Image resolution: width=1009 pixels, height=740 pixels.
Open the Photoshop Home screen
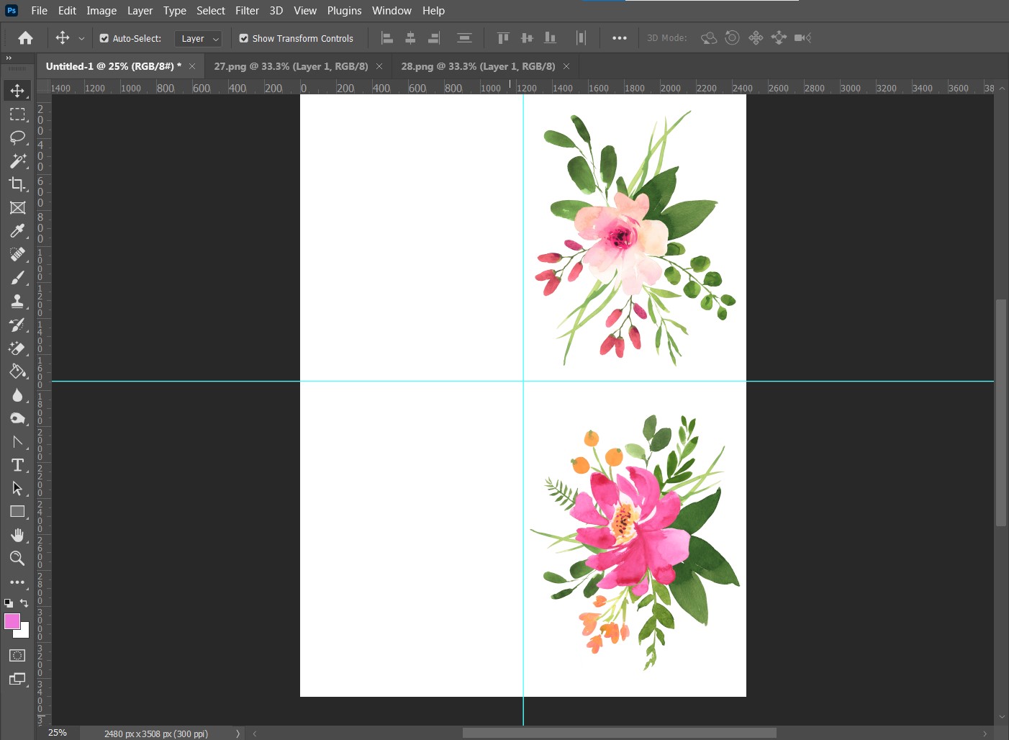[x=25, y=37]
